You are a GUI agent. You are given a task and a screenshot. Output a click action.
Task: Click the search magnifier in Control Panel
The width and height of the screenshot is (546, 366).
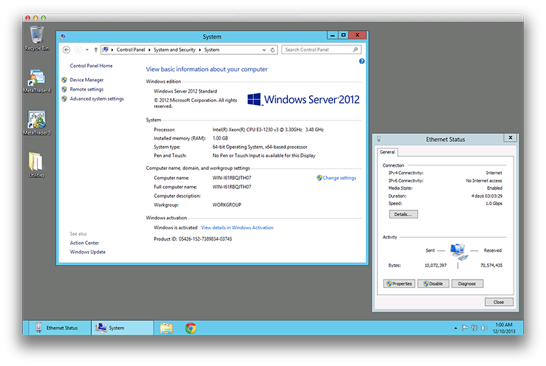click(x=355, y=50)
